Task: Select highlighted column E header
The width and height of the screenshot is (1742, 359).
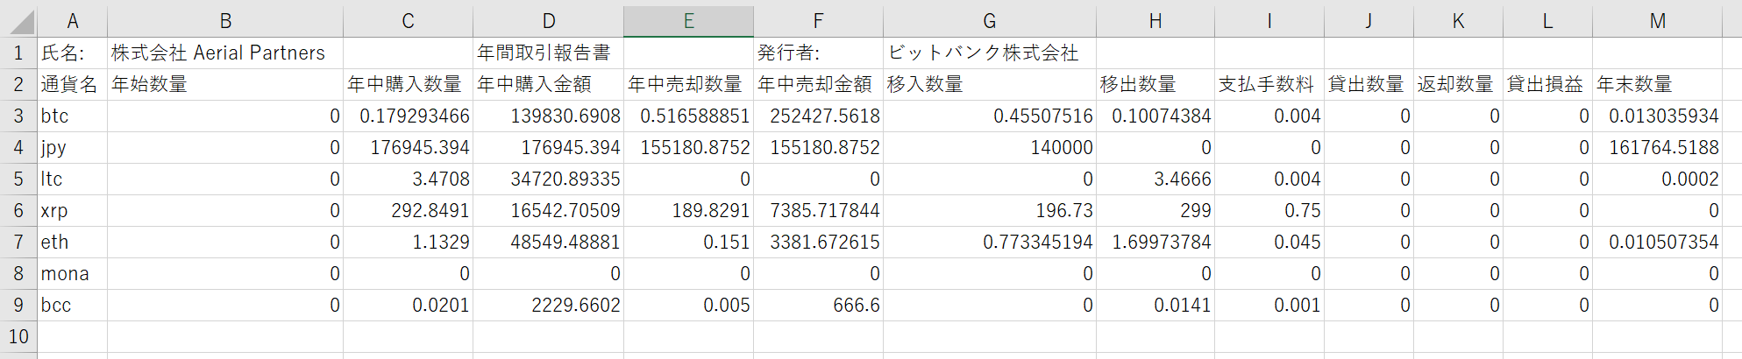Action: (688, 21)
